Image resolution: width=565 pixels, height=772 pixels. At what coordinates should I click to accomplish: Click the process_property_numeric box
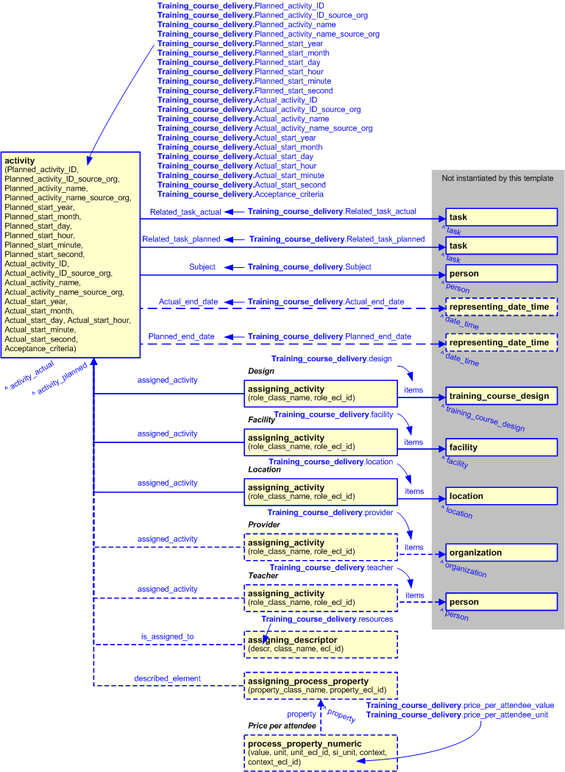[321, 753]
